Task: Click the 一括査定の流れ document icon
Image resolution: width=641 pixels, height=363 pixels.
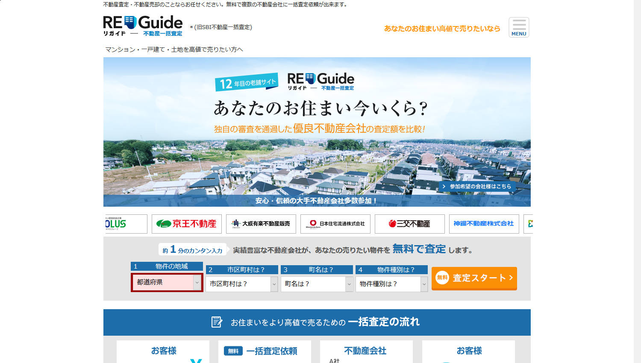Action: [x=217, y=322]
